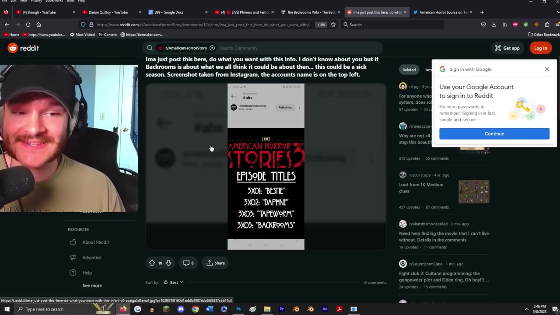Downvote the post with the down arrow
The image size is (560, 315).
pos(168,263)
